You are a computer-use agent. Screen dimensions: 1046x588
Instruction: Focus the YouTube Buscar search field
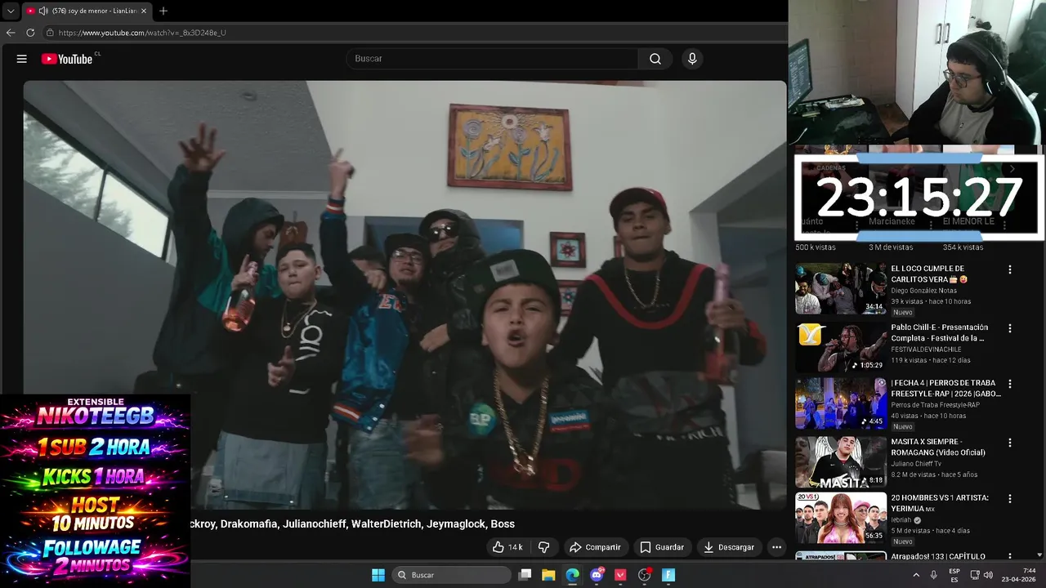pos(493,59)
